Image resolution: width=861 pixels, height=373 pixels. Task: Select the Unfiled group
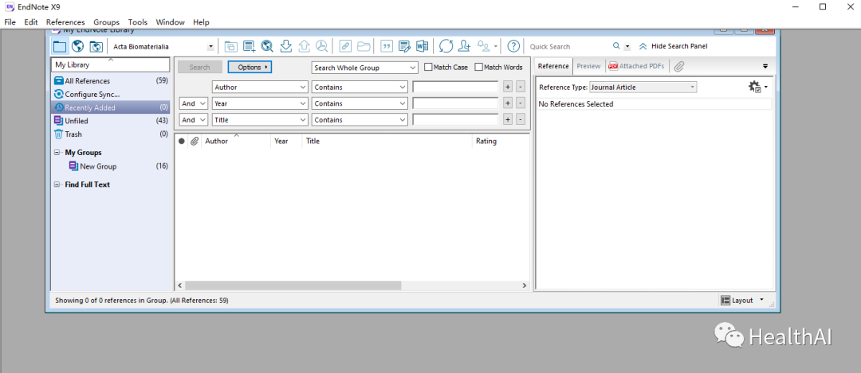[x=110, y=121]
